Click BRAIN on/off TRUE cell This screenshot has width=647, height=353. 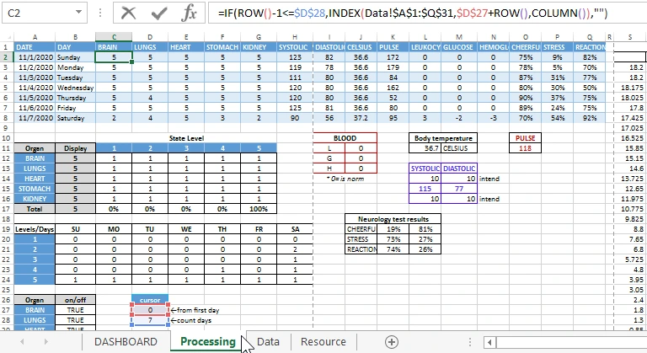(75, 310)
